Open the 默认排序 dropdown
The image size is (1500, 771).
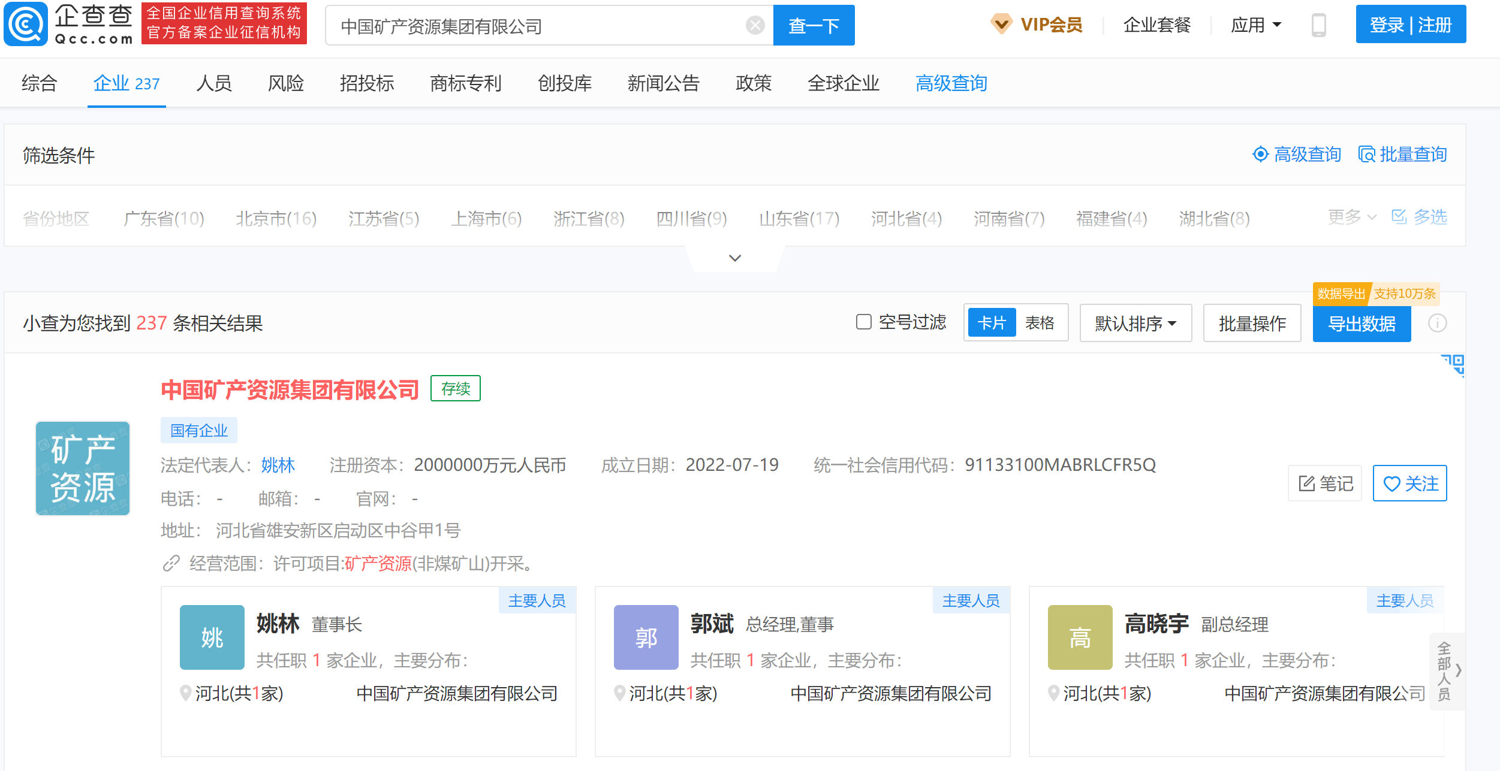coord(1135,322)
